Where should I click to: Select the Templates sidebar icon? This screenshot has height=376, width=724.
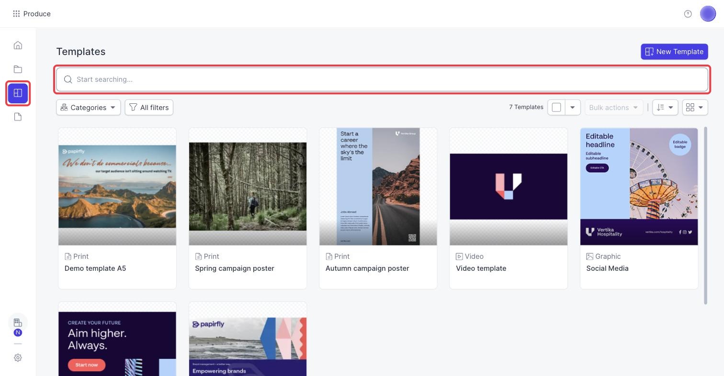18,93
